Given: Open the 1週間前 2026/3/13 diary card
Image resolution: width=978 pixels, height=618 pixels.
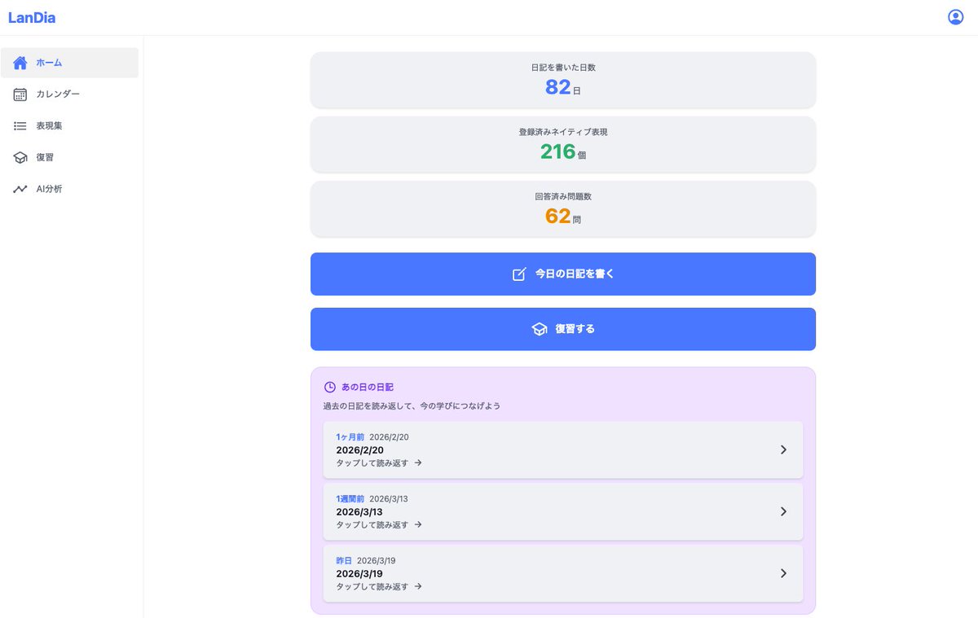Looking at the screenshot, I should pos(562,511).
